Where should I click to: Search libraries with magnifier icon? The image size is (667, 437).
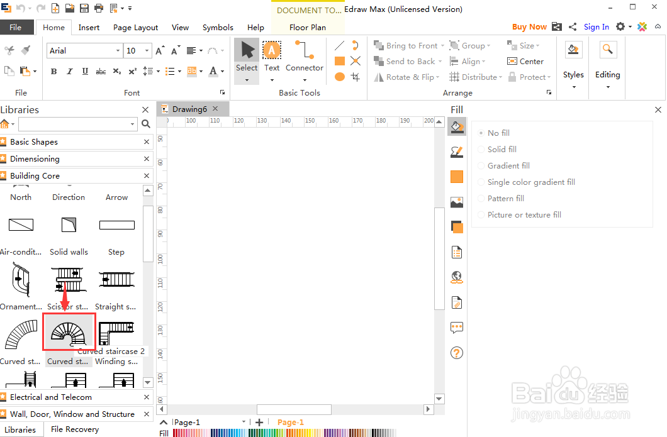tap(146, 124)
